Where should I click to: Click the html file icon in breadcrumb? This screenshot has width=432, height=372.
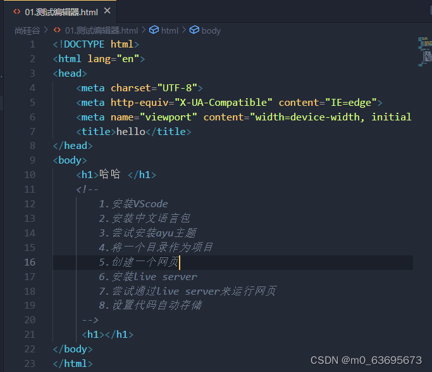(x=57, y=30)
